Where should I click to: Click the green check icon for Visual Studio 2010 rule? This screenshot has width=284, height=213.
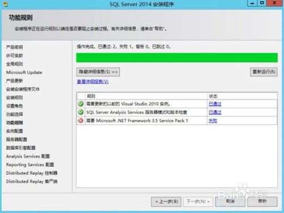[x=81, y=104]
